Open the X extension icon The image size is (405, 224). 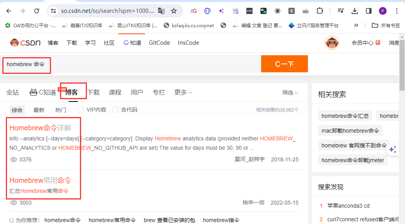[x=278, y=11]
